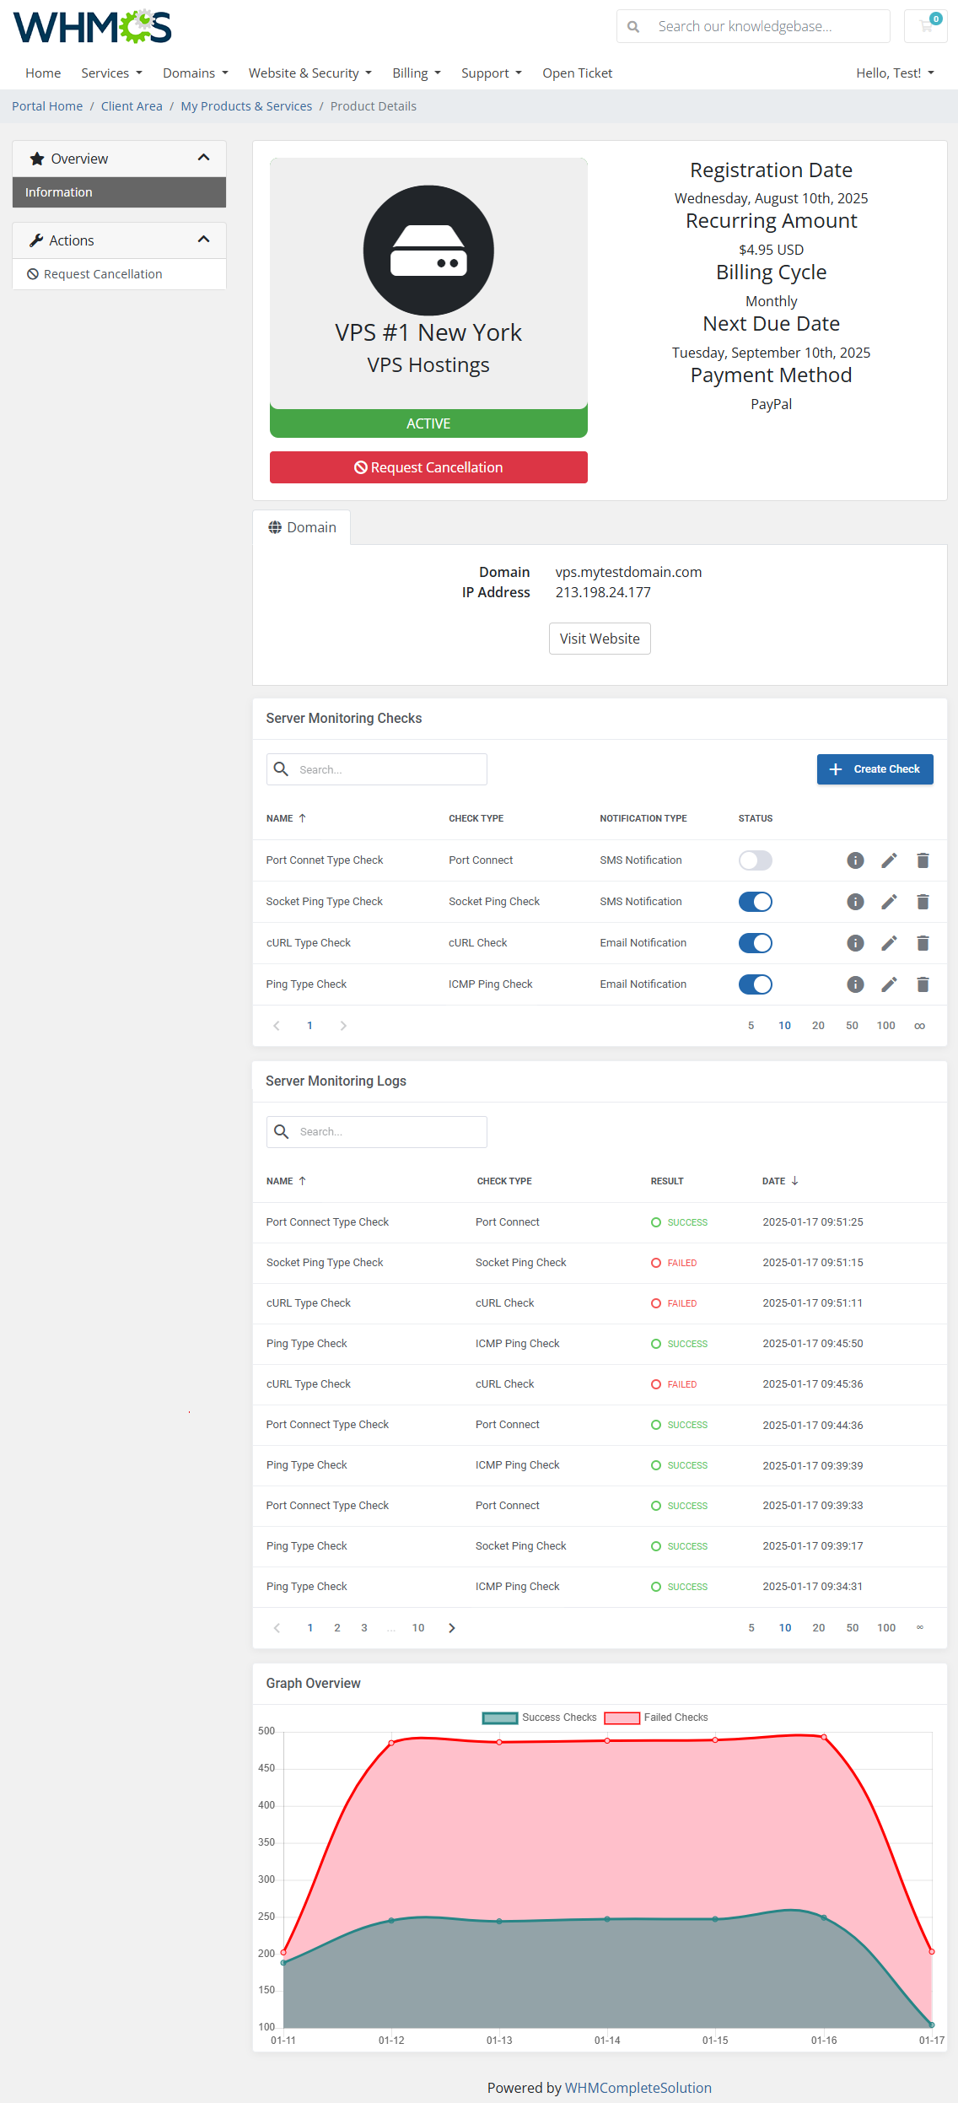
Task: Delete the cURL Type Check
Action: pyautogui.click(x=923, y=943)
